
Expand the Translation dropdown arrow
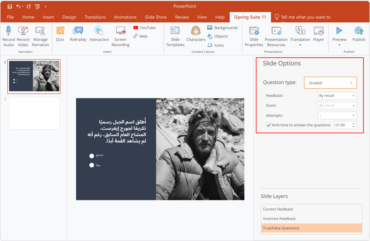point(300,45)
